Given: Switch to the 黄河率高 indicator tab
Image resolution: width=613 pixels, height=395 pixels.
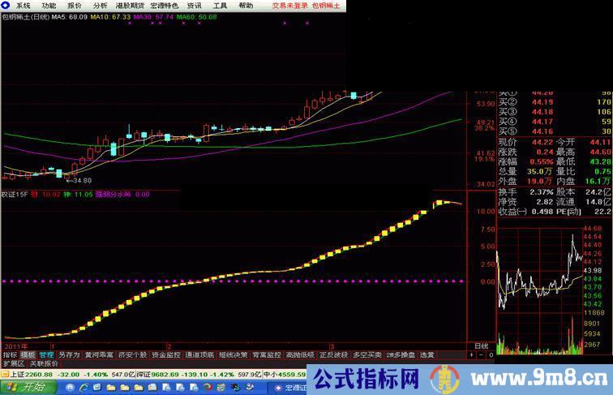Looking at the screenshot, I should click(99, 354).
